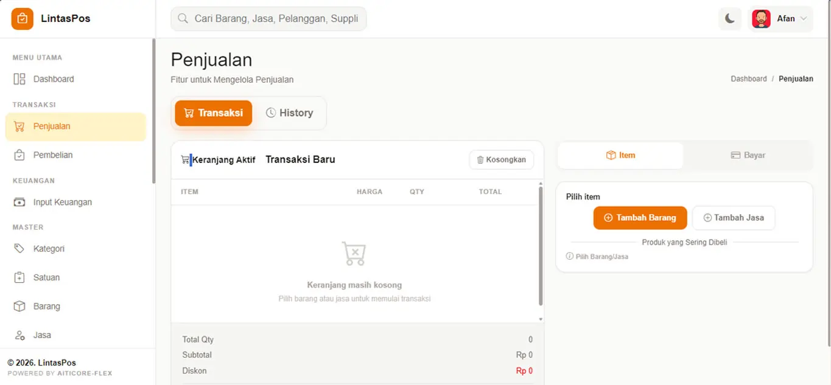Go to Kategori tag icon
Image resolution: width=831 pixels, height=385 pixels.
point(19,249)
